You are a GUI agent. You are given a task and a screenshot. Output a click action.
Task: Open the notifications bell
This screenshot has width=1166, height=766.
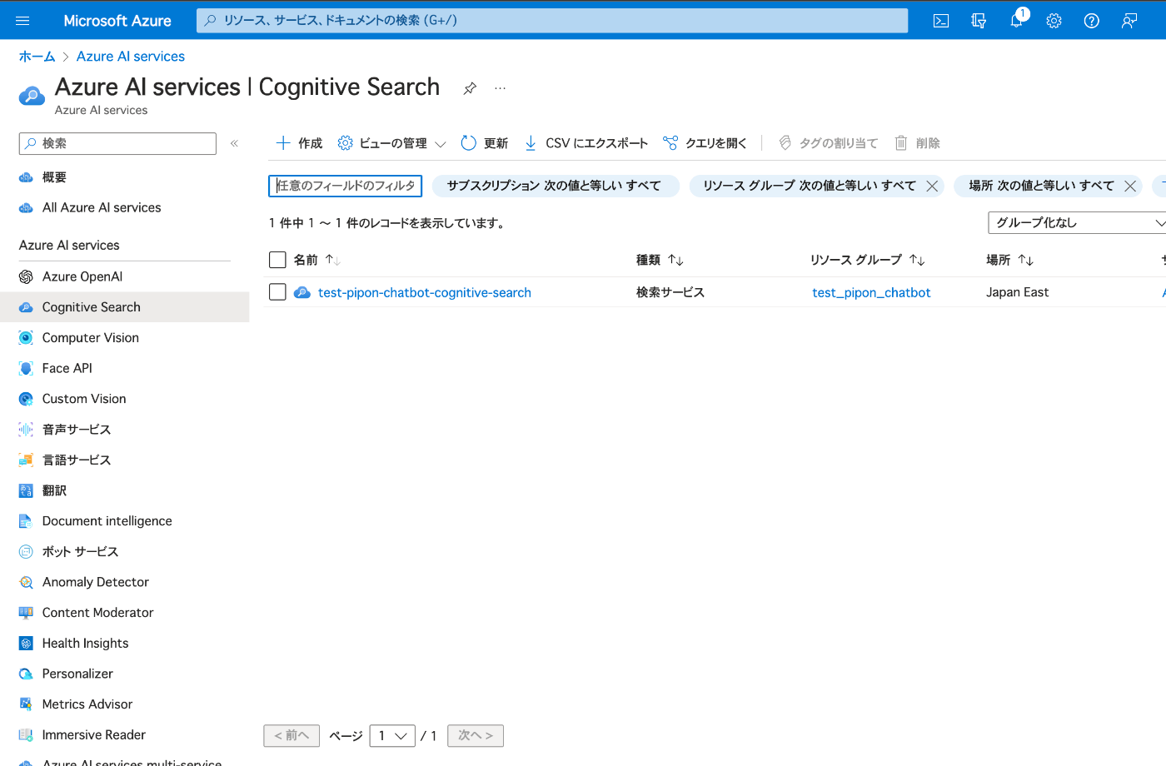pos(1017,21)
